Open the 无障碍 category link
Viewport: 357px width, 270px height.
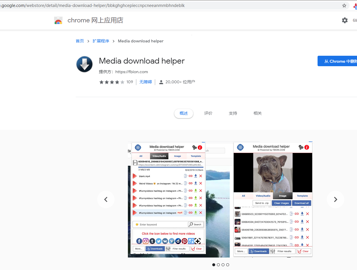pos(146,82)
